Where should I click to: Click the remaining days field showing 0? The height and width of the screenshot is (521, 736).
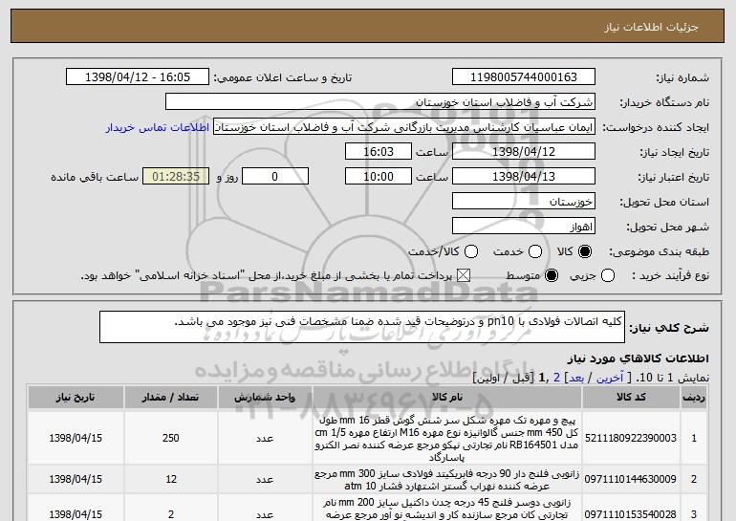[x=275, y=177]
